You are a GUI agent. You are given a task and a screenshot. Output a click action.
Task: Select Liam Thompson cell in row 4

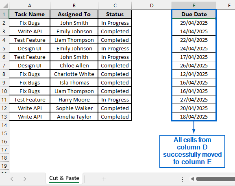[74, 40]
